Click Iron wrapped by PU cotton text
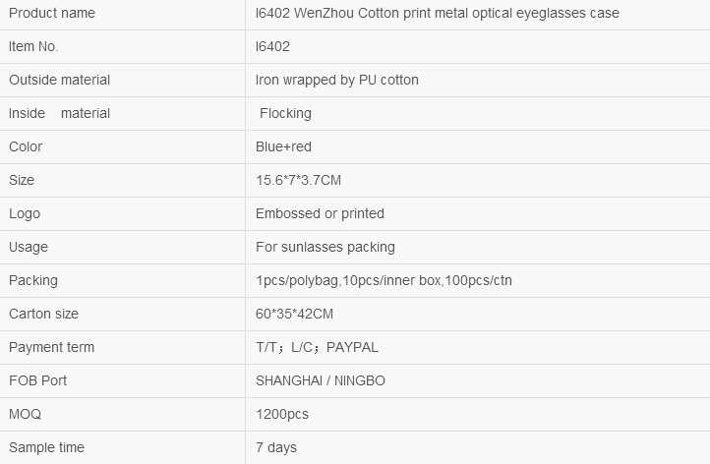 [337, 81]
